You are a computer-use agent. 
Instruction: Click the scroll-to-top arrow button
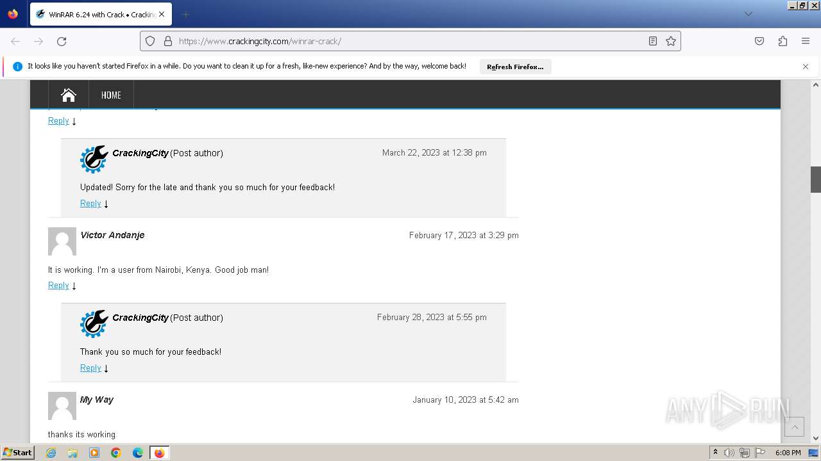click(794, 426)
